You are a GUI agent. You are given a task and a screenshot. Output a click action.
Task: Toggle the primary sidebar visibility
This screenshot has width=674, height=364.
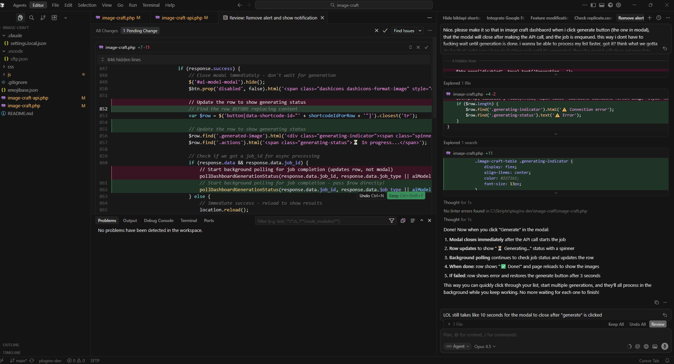point(593,5)
